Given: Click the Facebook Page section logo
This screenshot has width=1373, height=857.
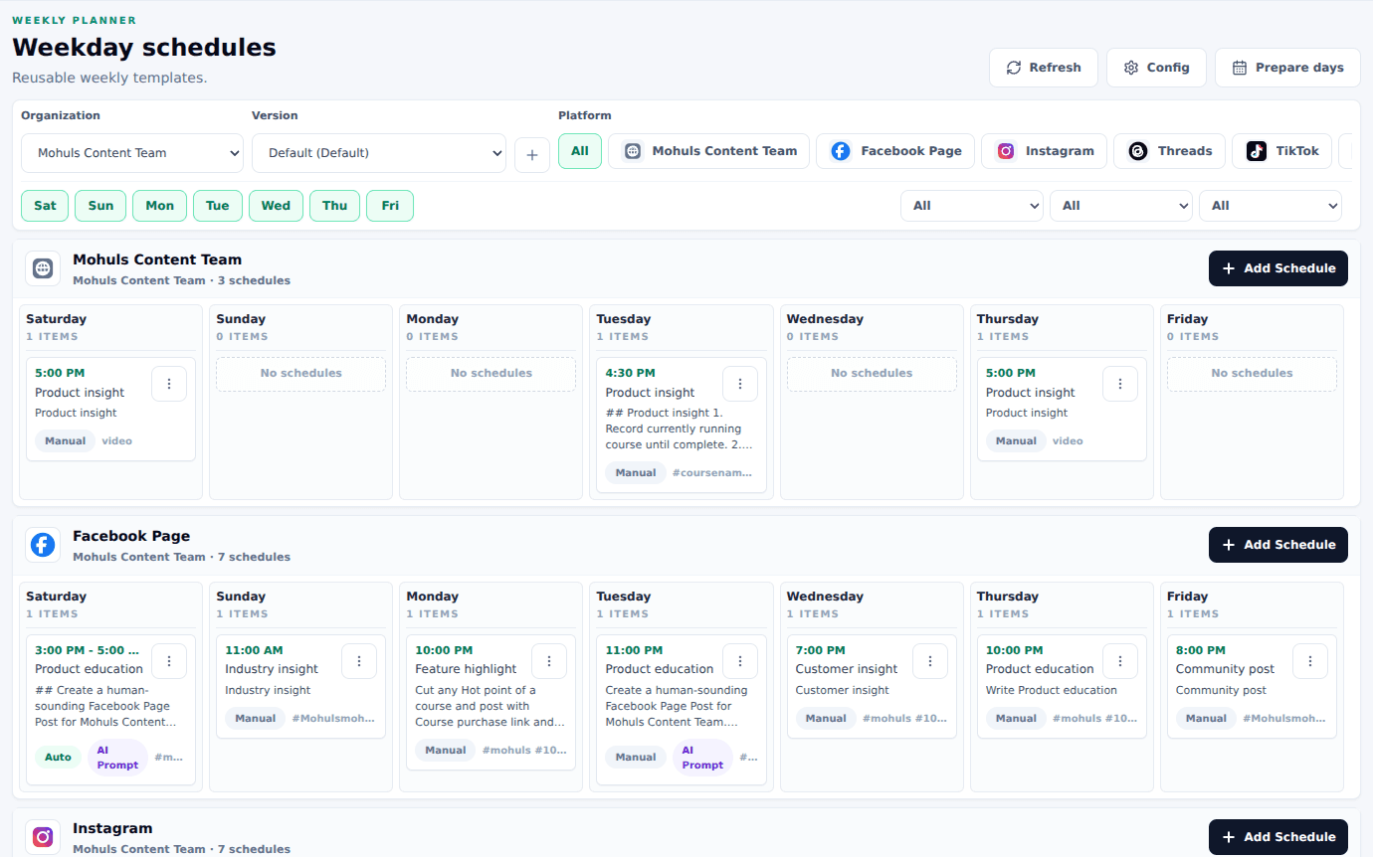Looking at the screenshot, I should (42, 545).
